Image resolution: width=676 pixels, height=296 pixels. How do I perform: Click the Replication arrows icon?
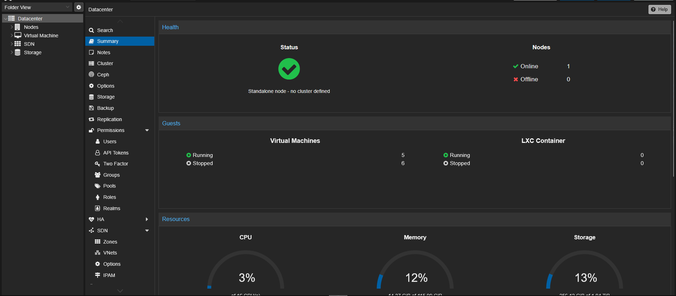(x=91, y=119)
